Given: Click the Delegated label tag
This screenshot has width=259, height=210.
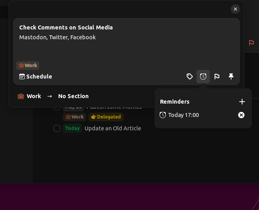Looking at the screenshot, I should click(x=106, y=117).
